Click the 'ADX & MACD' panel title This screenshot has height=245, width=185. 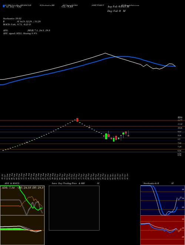click(x=12, y=183)
